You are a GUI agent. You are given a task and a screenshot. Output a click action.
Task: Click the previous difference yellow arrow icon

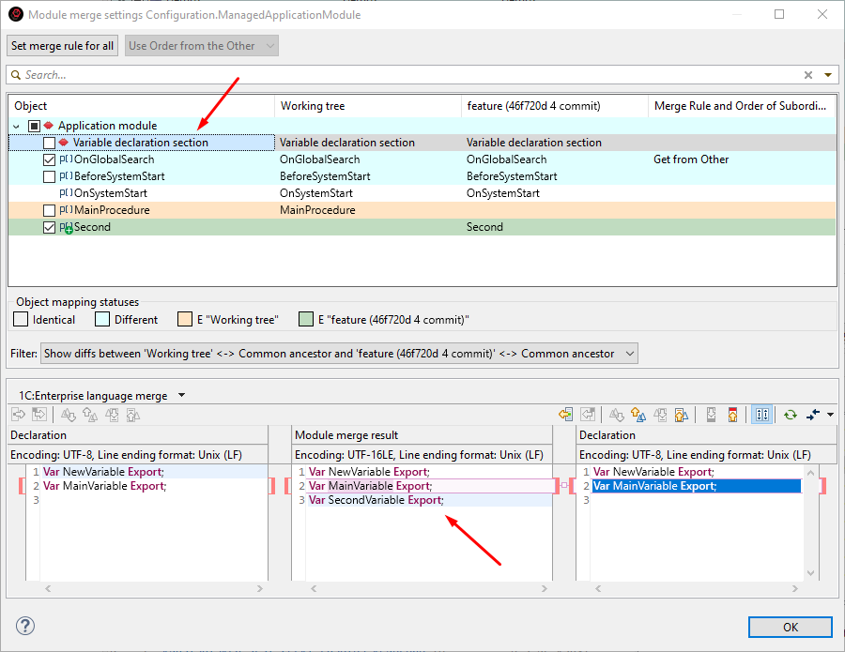click(638, 414)
